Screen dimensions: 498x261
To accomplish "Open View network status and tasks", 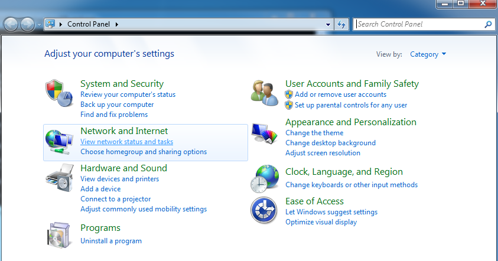I will click(127, 142).
